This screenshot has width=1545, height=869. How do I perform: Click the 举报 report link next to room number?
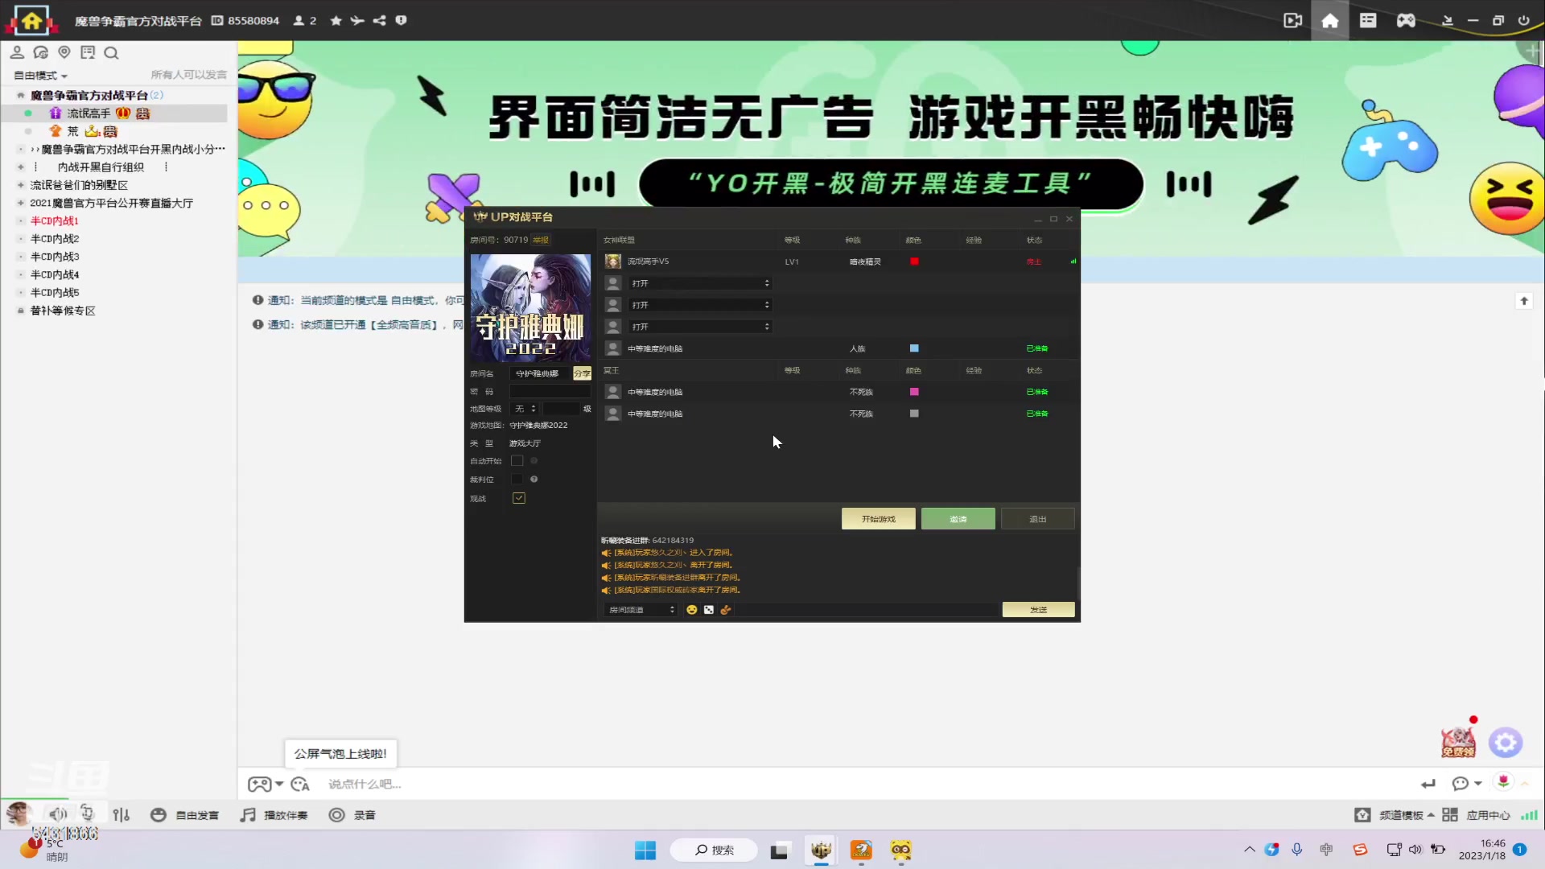click(541, 240)
